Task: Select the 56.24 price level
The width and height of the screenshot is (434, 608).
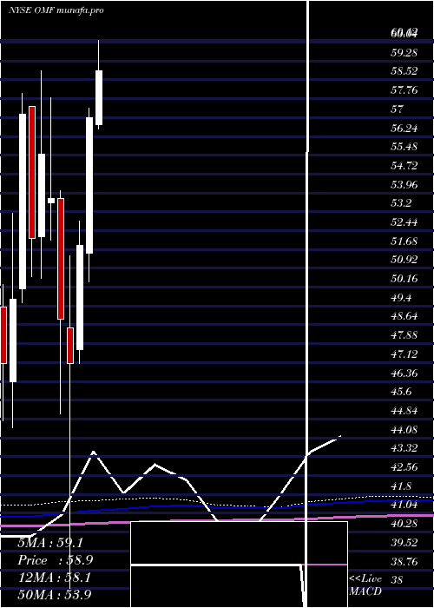Action: (x=404, y=128)
